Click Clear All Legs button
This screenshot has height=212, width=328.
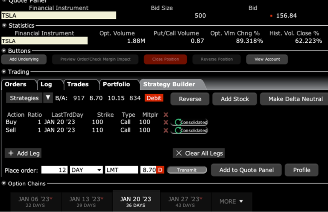tap(199, 153)
